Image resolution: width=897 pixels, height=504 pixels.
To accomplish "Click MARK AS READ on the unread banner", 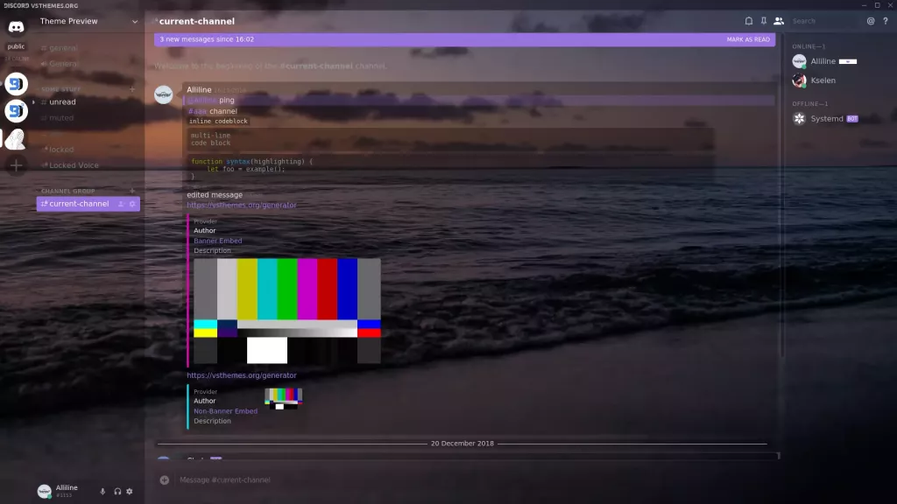I will (749, 39).
